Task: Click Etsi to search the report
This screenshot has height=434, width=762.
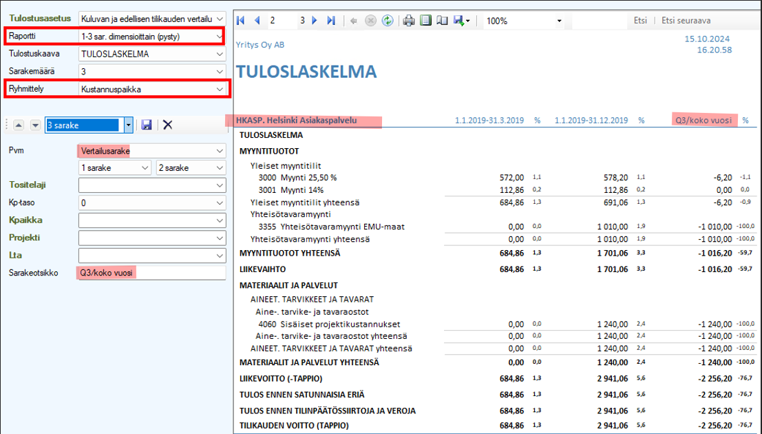Action: click(640, 21)
